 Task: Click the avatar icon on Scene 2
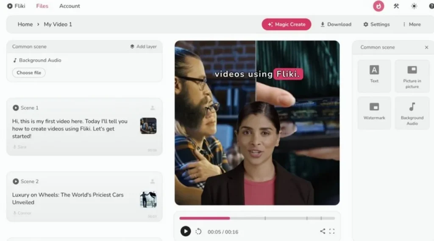click(153, 182)
